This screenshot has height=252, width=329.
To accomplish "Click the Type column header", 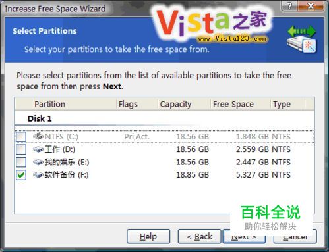I will 287,104.
